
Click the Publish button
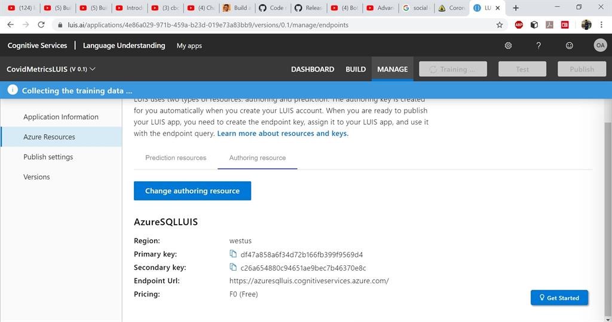click(x=582, y=69)
